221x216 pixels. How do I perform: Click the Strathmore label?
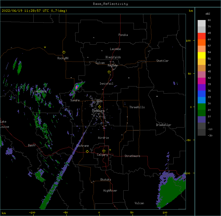[132, 156]
